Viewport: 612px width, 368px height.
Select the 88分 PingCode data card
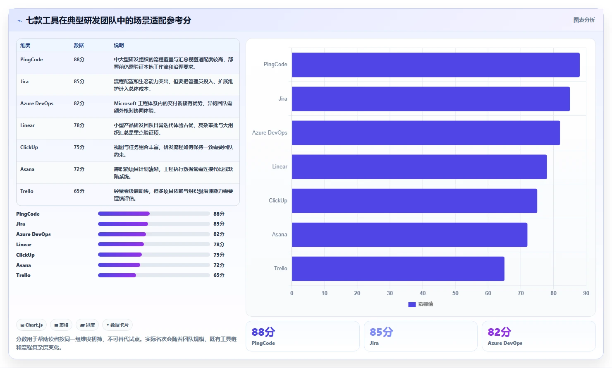coord(303,336)
